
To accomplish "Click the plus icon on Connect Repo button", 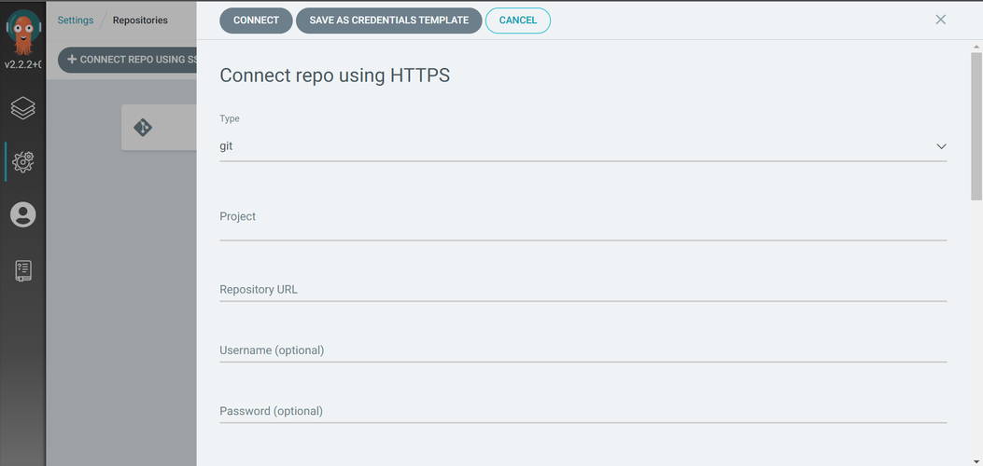I will pos(72,60).
